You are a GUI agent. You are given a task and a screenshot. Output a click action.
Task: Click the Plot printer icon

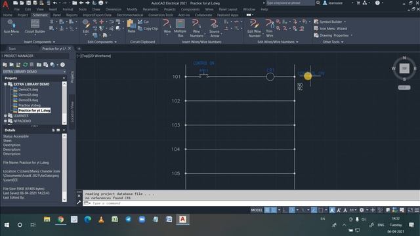pos(100,3)
